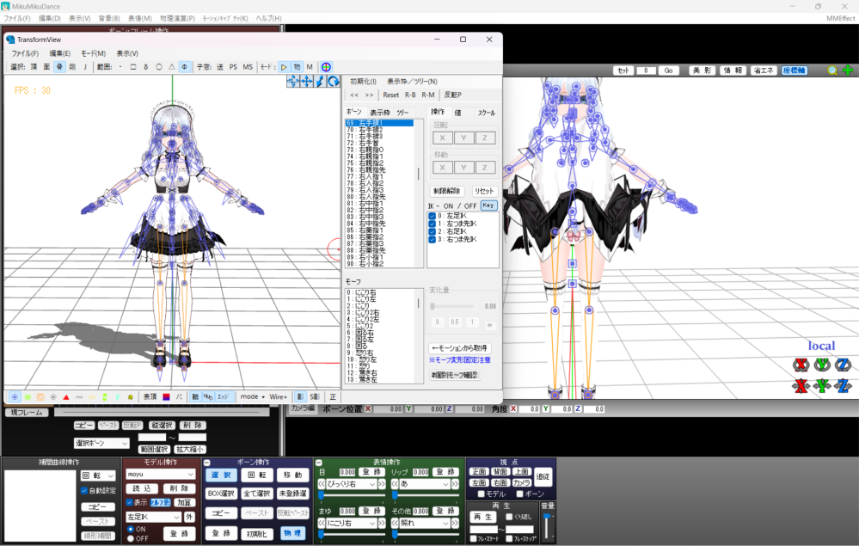Open the 回転 interpolation dropdown
The width and height of the screenshot is (859, 546).
click(x=98, y=475)
